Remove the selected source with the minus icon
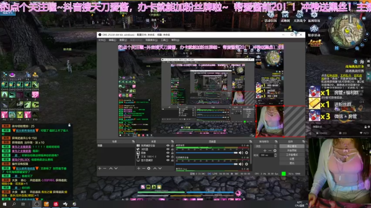Screen dimensions: 371x208 144,168
